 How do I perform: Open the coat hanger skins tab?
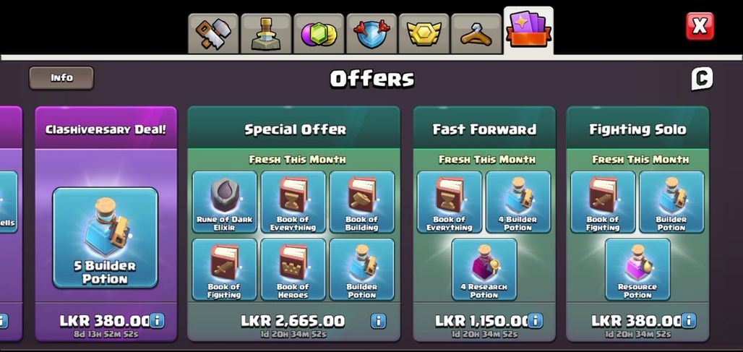pyautogui.click(x=476, y=34)
